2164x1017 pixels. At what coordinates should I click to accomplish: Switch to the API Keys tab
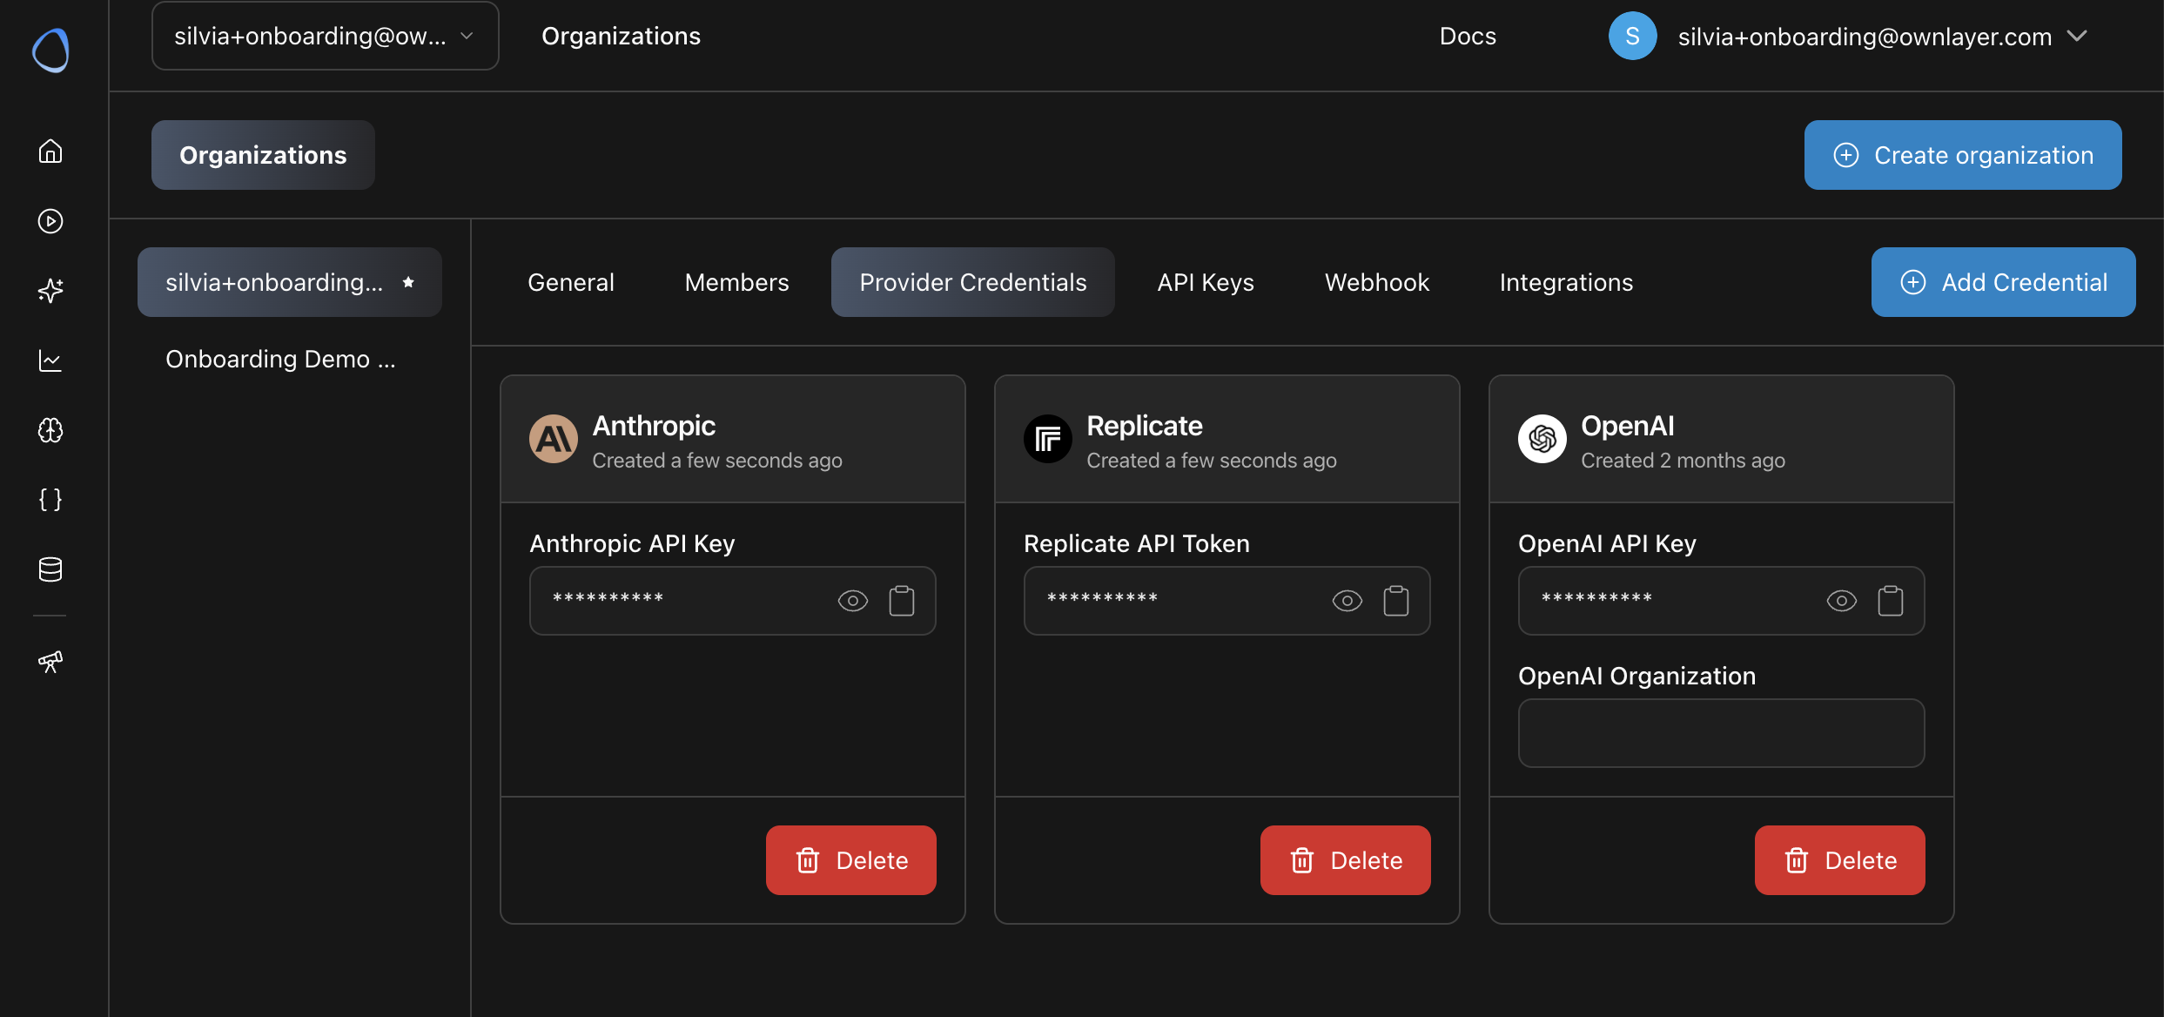click(1206, 282)
